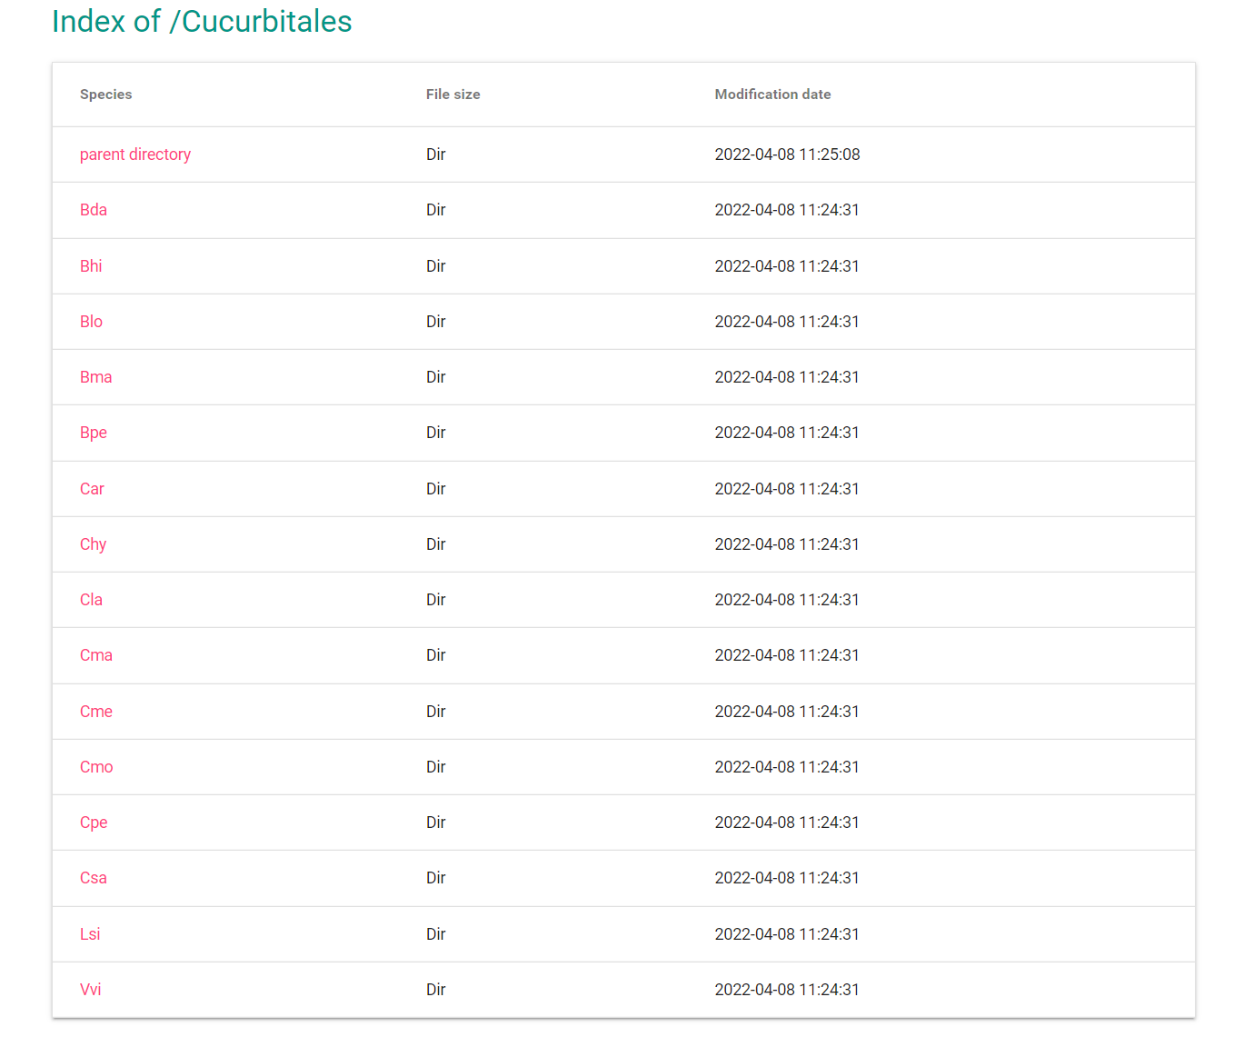
Task: Click the Dir cell in parent directory row
Action: pyautogui.click(x=436, y=155)
